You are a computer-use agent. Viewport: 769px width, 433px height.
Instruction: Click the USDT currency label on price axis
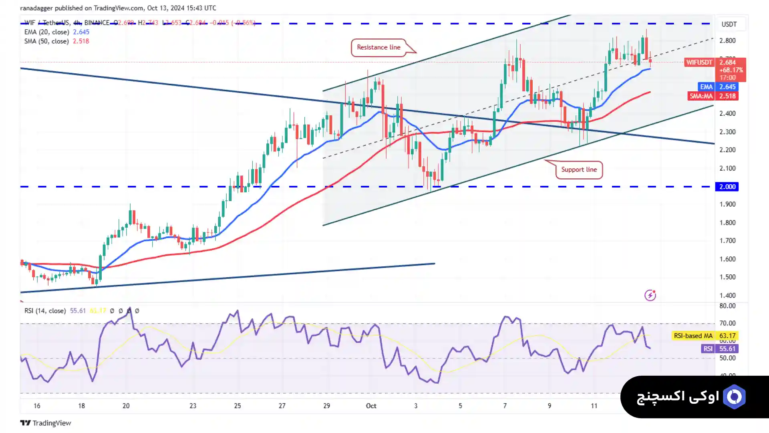click(729, 24)
